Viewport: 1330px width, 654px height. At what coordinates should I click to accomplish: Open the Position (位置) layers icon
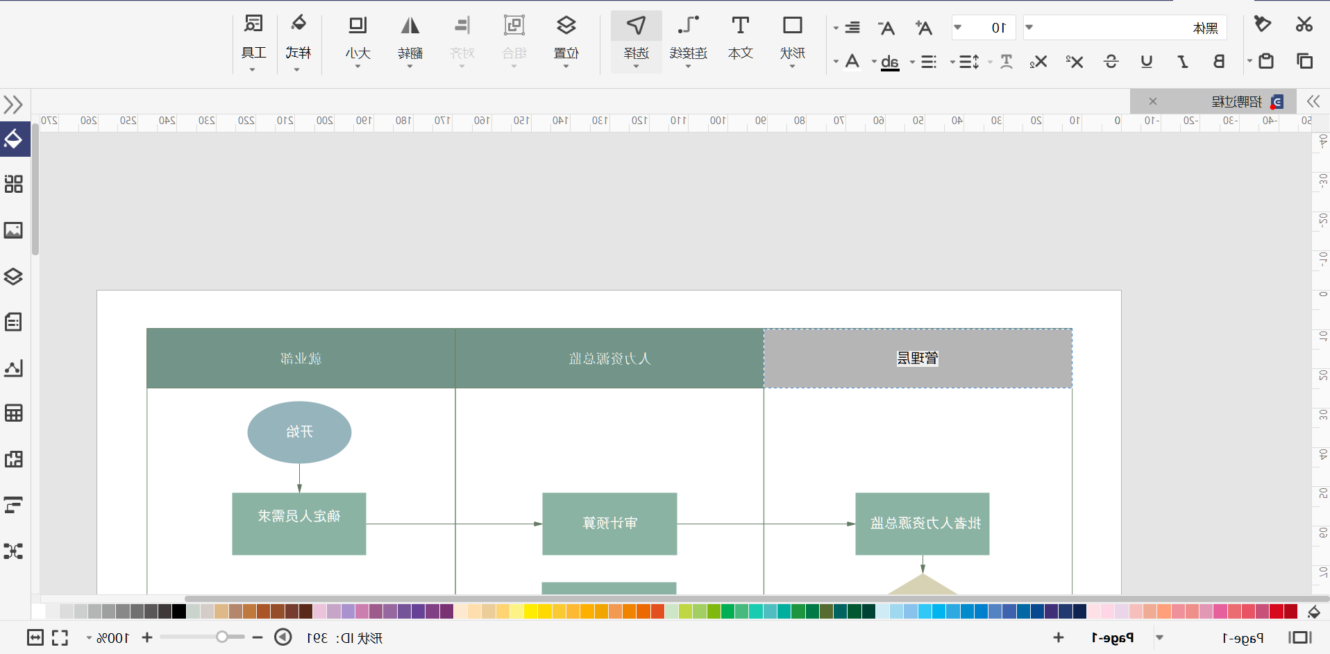[x=566, y=40]
